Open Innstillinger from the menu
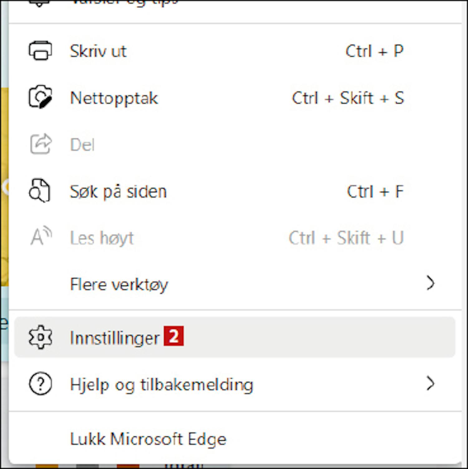The height and width of the screenshot is (469, 468). click(235, 337)
